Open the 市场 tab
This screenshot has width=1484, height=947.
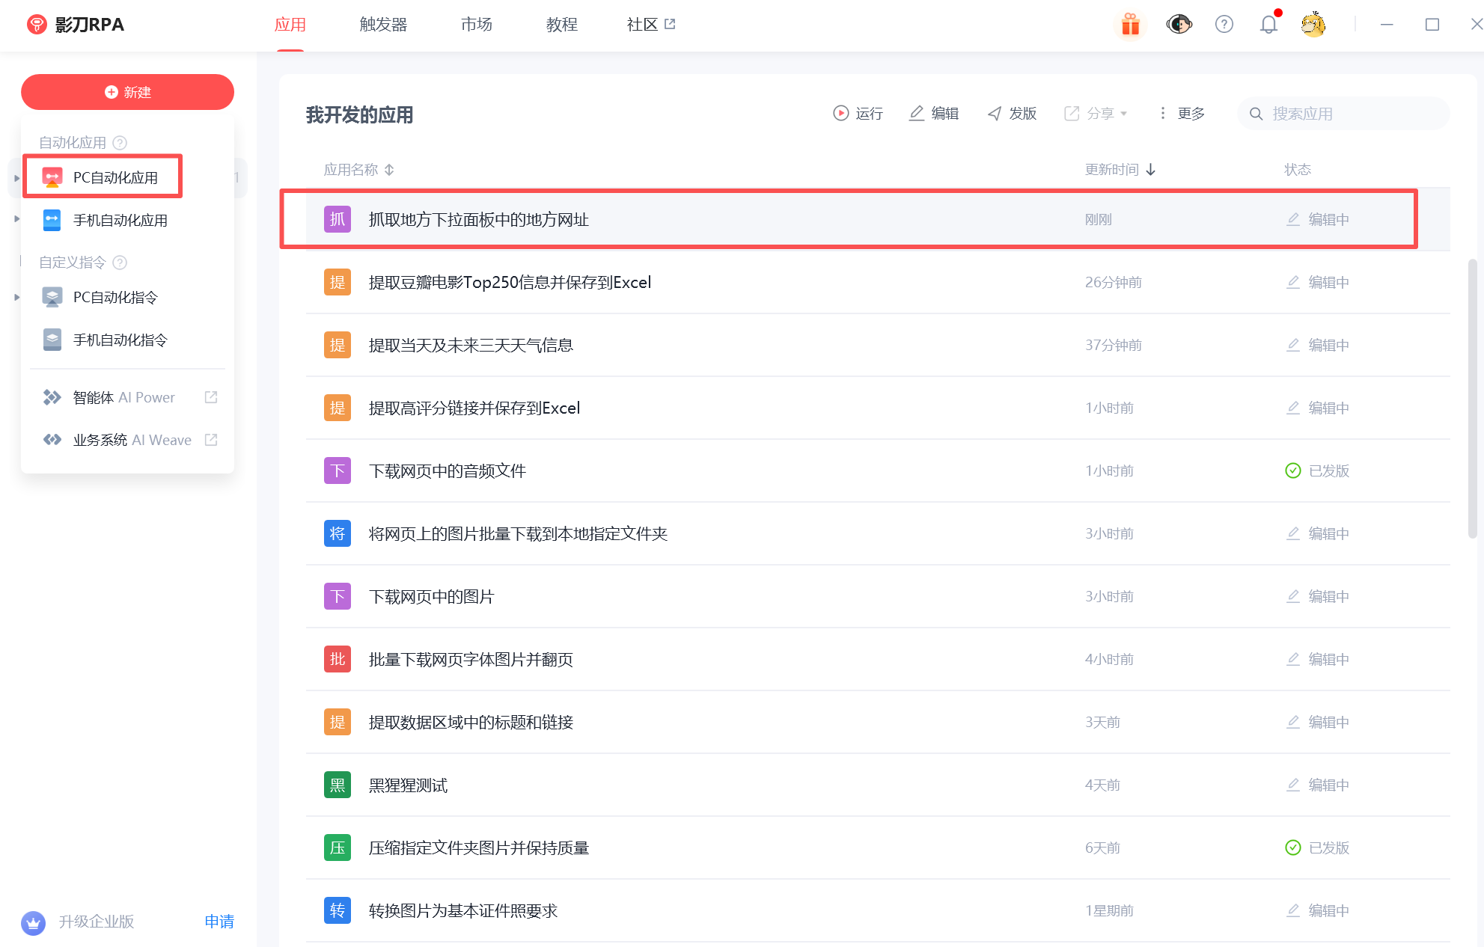tap(476, 25)
